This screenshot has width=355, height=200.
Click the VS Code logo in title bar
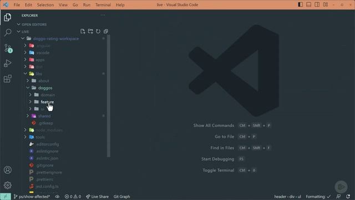tap(6, 4)
